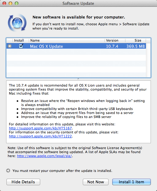Click the bullet about copying to an SMB server
Image resolution: width=157 pixels, height=191 pixels.
[66, 117]
